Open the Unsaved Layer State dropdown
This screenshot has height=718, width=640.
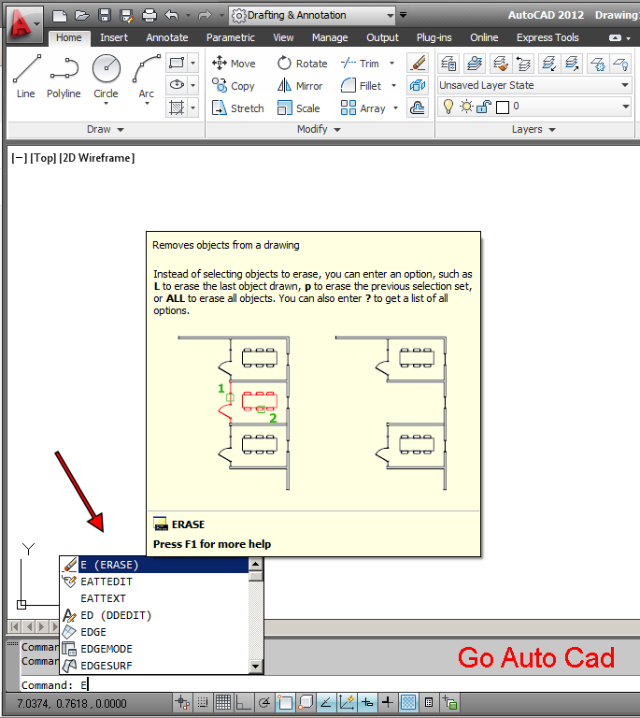pyautogui.click(x=625, y=85)
